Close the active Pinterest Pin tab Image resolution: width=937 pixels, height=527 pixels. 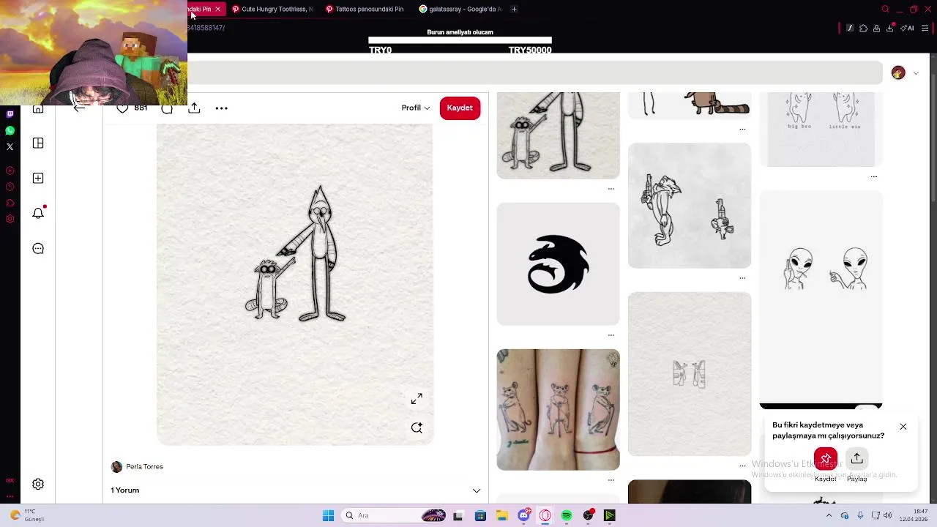(x=217, y=10)
